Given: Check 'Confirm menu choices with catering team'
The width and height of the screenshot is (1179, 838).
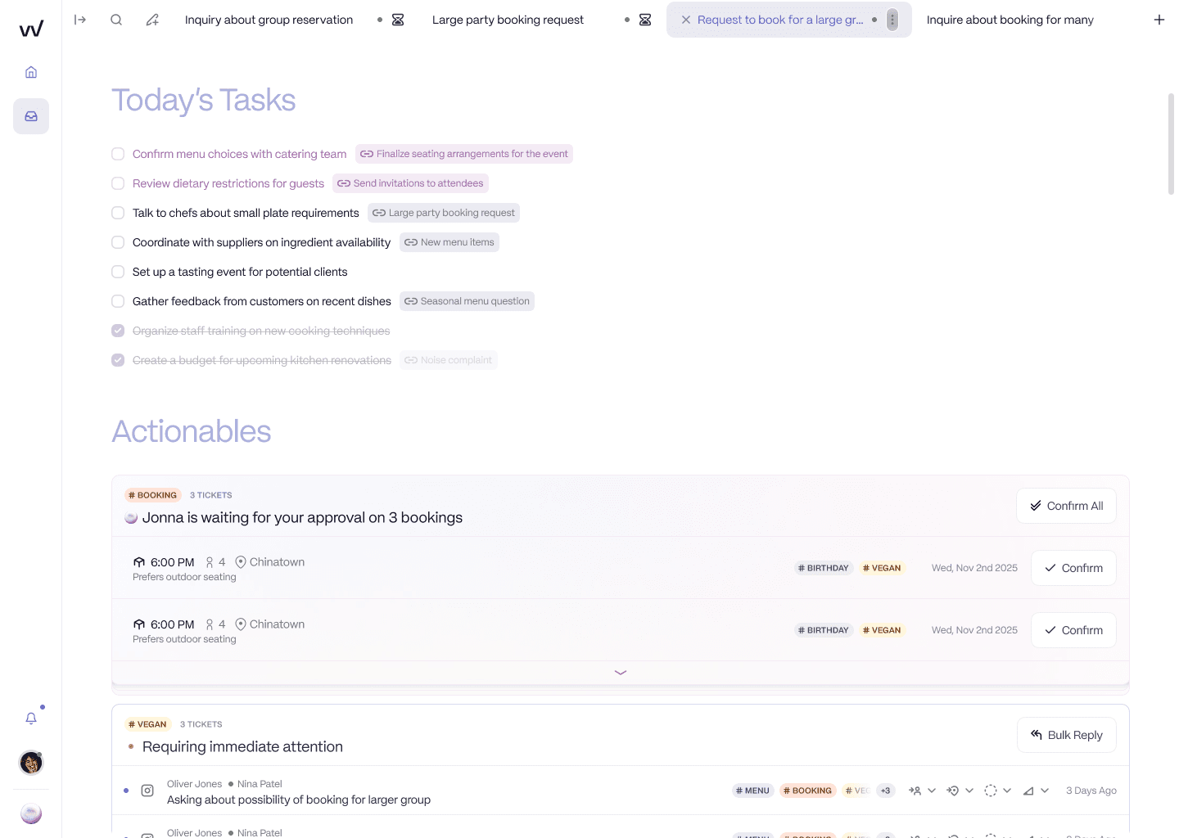Looking at the screenshot, I should (118, 154).
